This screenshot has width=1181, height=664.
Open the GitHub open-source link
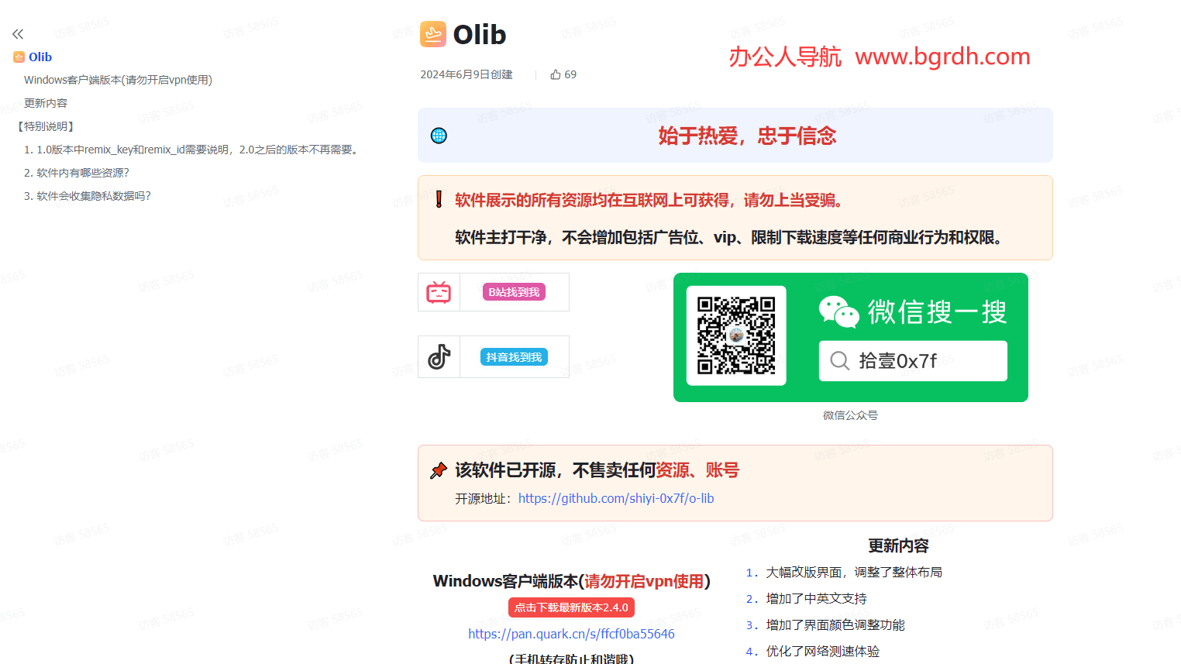[615, 498]
